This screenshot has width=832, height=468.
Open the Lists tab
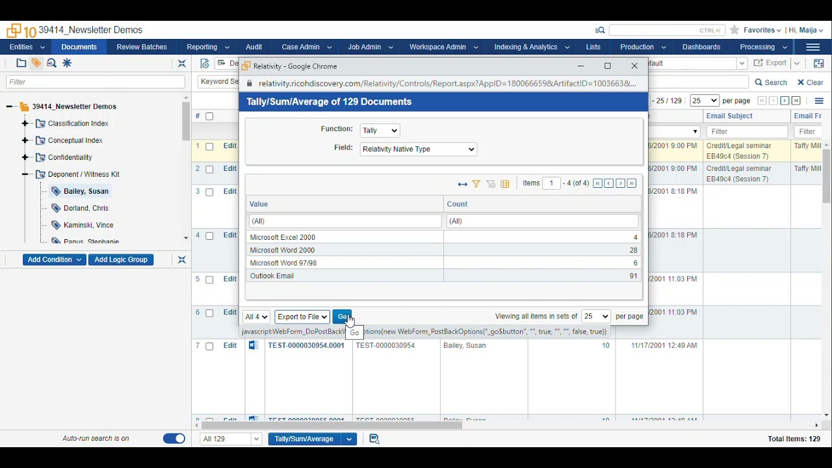[593, 47]
